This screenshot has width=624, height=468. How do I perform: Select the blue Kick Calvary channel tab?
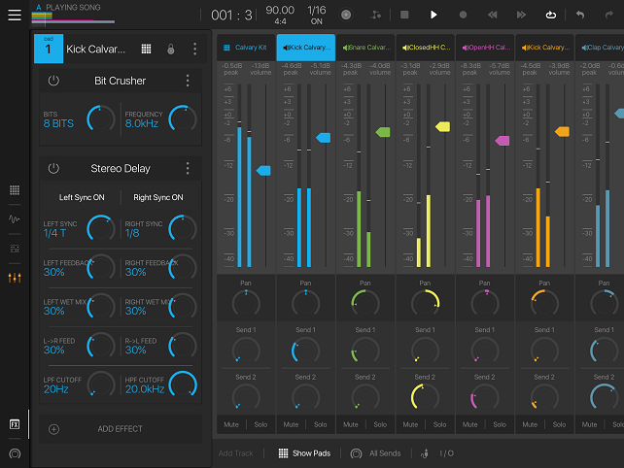coord(306,48)
